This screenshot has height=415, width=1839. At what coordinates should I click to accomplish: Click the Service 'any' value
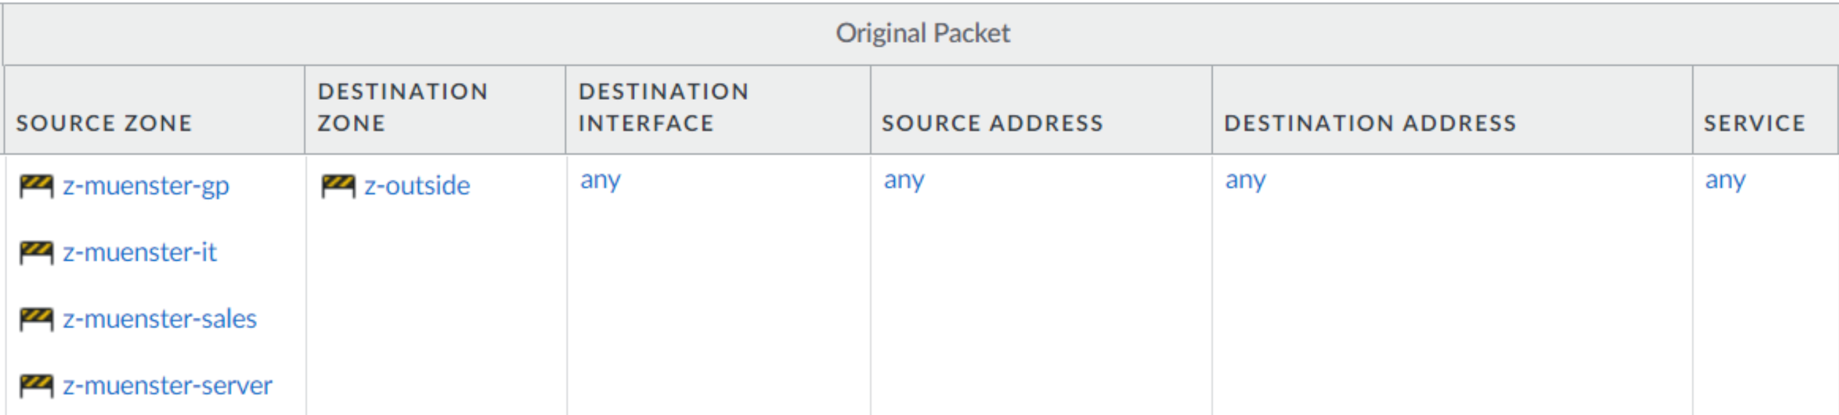(1725, 180)
